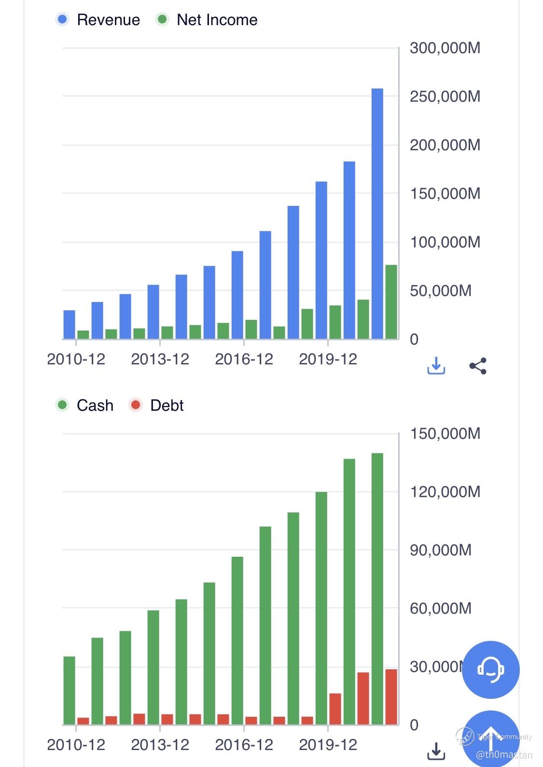The width and height of the screenshot is (543, 767).
Task: Click the 2019-12 label on cash chart
Action: pos(328,744)
